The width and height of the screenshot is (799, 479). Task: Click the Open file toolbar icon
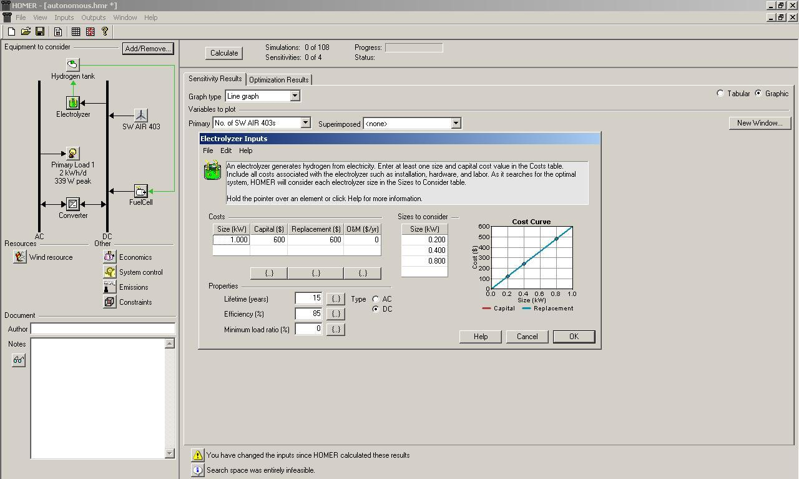tap(26, 31)
